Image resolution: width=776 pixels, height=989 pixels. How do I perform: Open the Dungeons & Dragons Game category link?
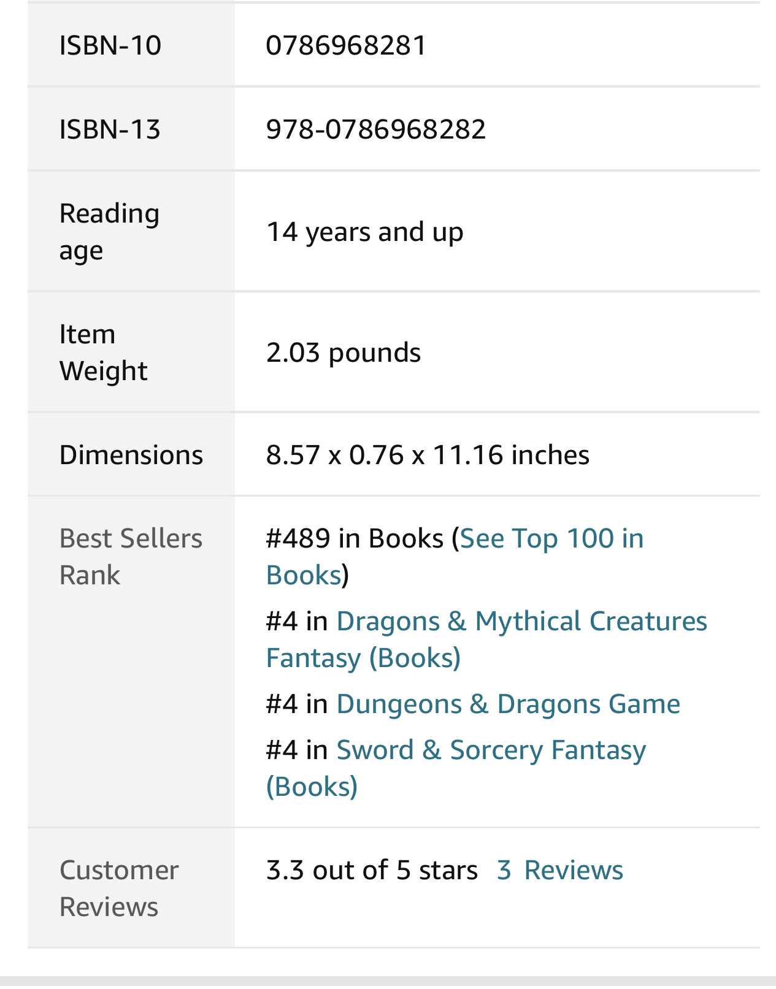508,705
